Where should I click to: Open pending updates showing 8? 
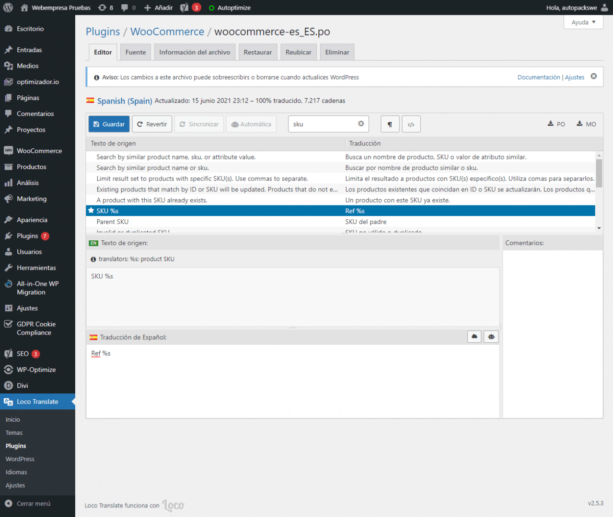(x=105, y=8)
